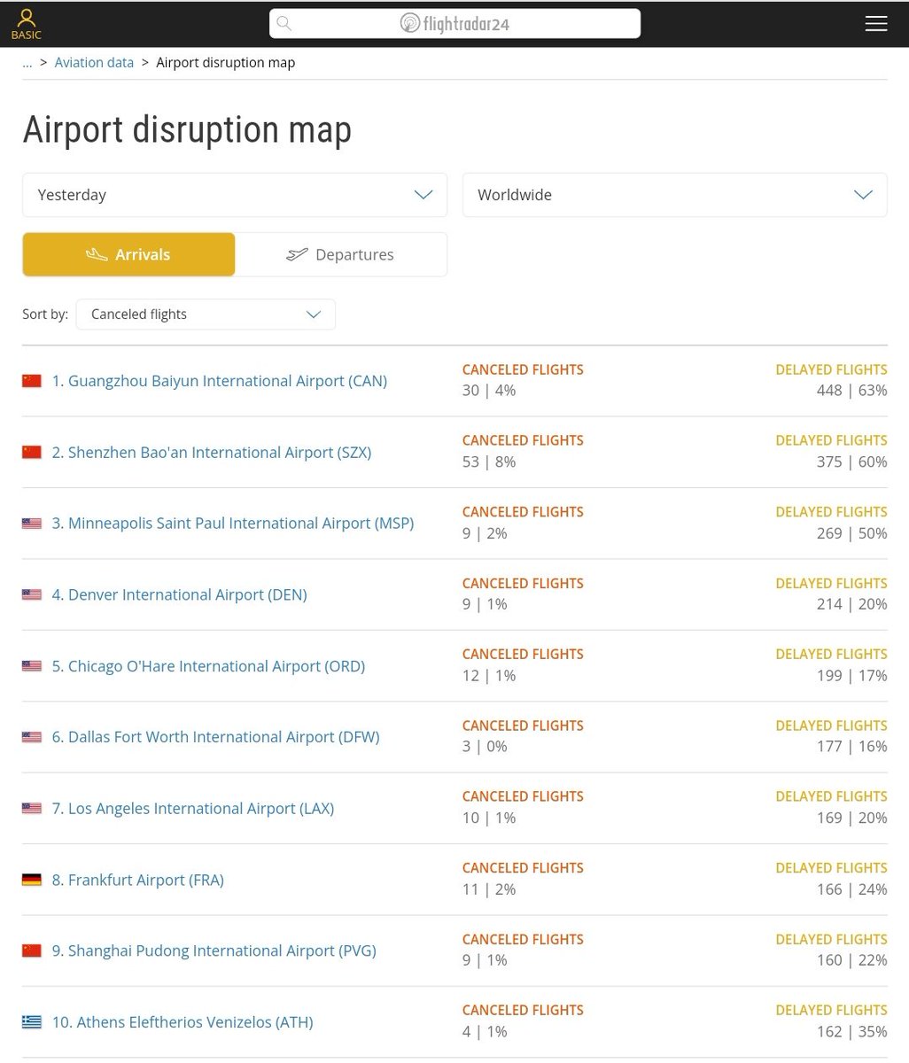The height and width of the screenshot is (1063, 909).
Task: Click Shenzhen delayed value 375 | 60%
Action: point(851,462)
